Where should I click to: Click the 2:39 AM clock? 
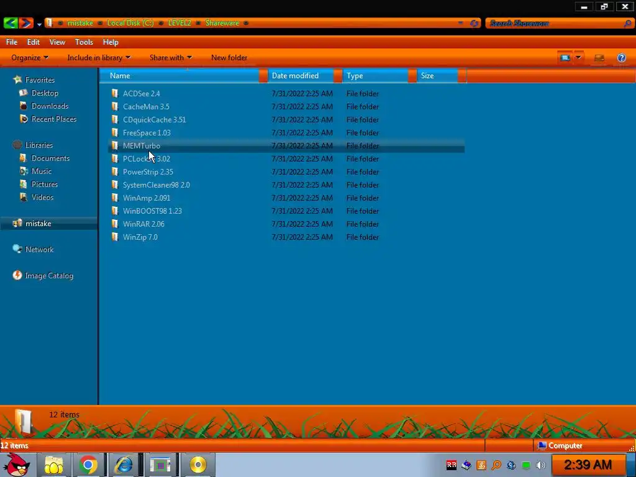[x=588, y=465]
